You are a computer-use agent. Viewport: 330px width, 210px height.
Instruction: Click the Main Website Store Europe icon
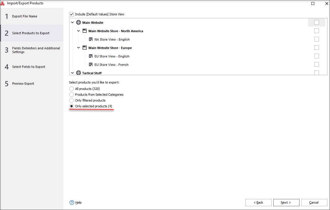(x=85, y=48)
